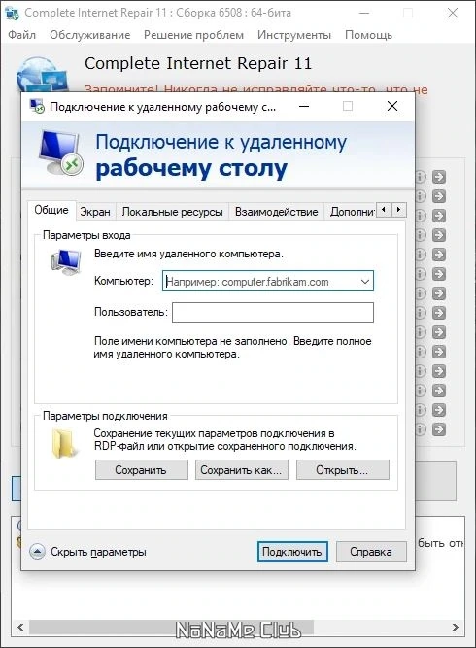Click the Сохранить button

pyautogui.click(x=141, y=470)
